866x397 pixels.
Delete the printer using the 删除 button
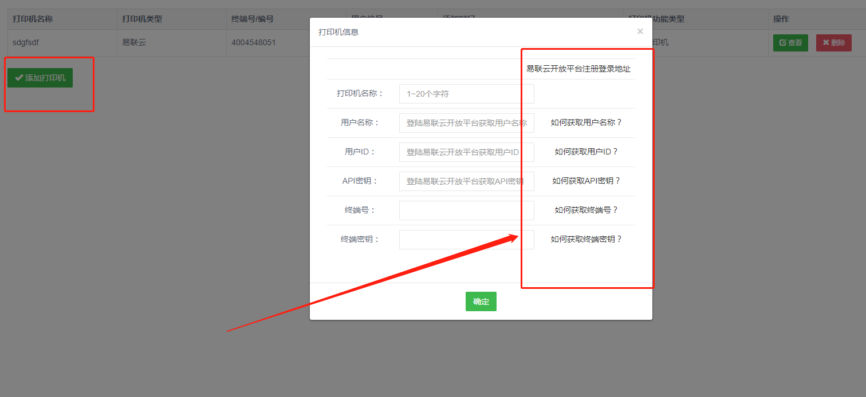[833, 43]
